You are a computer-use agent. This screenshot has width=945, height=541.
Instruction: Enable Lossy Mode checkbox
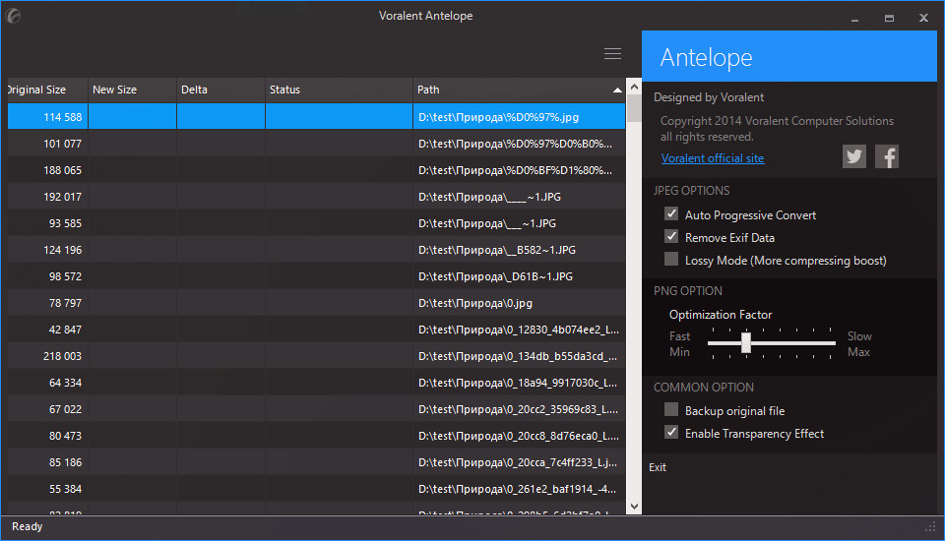[670, 259]
